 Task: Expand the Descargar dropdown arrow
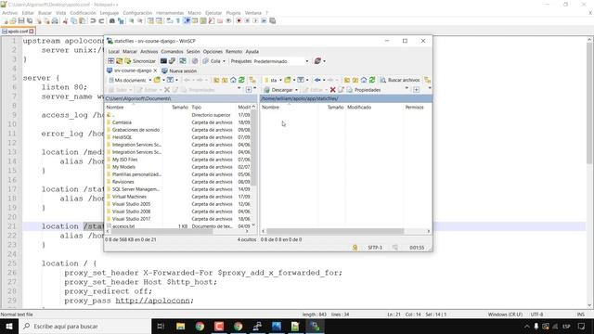[x=297, y=90]
